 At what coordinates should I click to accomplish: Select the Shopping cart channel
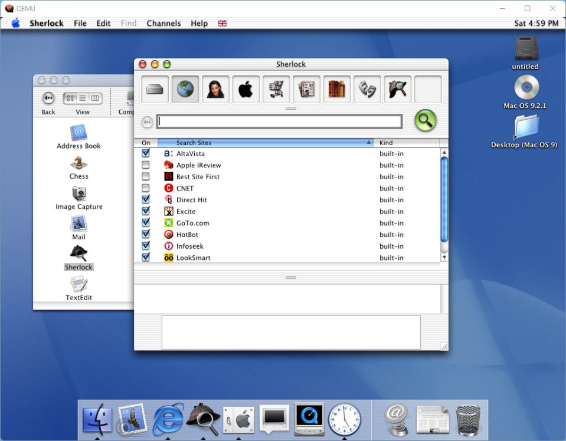[x=276, y=90]
